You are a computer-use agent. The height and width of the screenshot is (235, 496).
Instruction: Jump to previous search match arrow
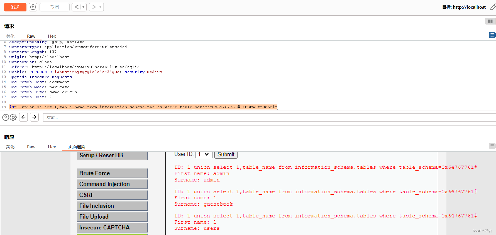click(23, 117)
